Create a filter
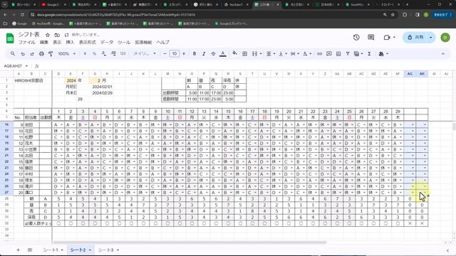This screenshot has width=456, height=256. pos(348,54)
